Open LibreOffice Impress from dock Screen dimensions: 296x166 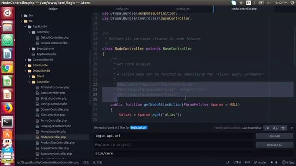pyautogui.click(x=7, y=95)
